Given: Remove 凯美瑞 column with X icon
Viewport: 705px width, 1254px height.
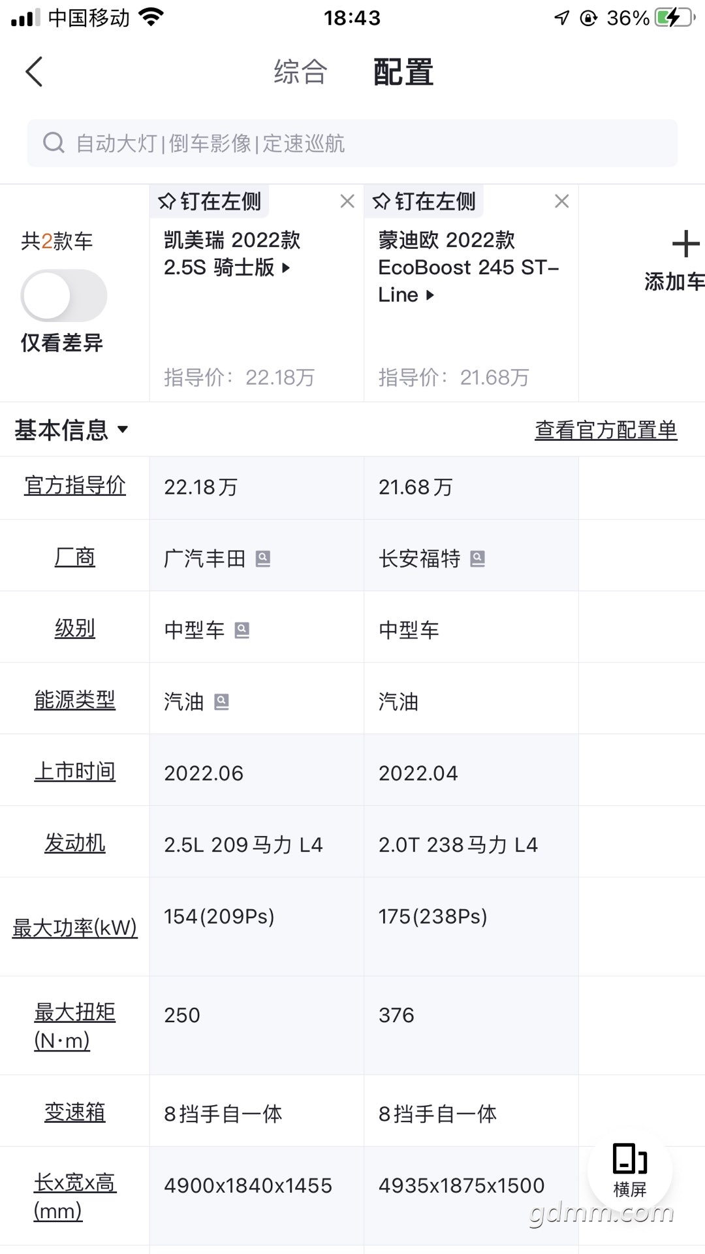Looking at the screenshot, I should (347, 201).
